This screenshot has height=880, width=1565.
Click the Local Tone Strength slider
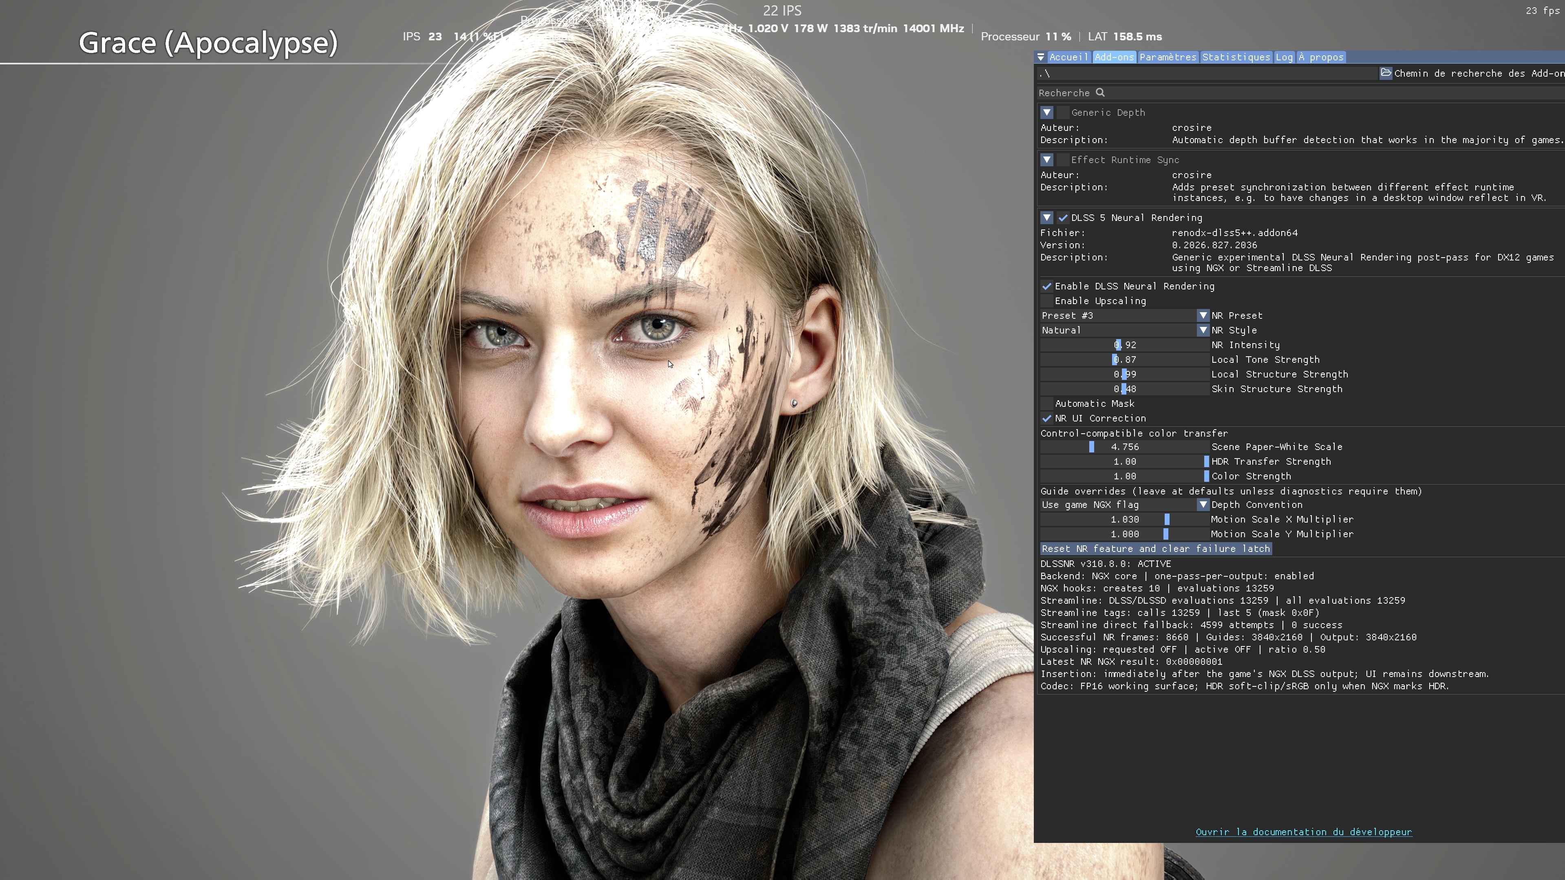click(x=1124, y=359)
